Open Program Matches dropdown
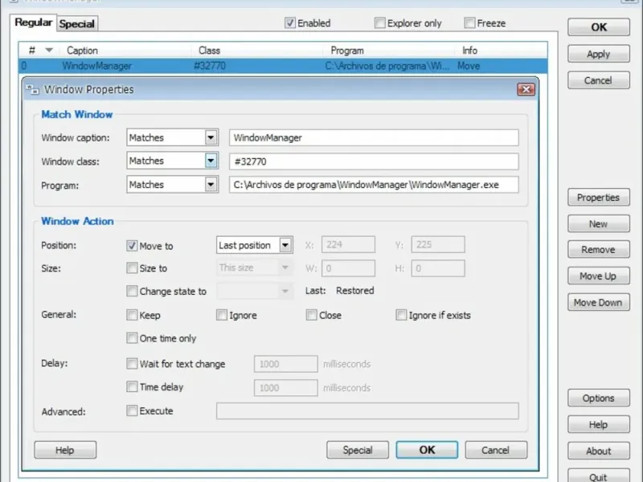The image size is (643, 482). [x=211, y=185]
